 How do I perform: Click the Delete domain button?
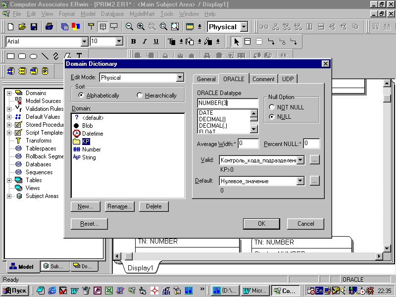[153, 206]
